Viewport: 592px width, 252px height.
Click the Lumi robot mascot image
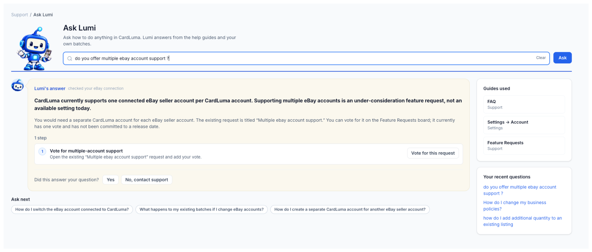[34, 49]
